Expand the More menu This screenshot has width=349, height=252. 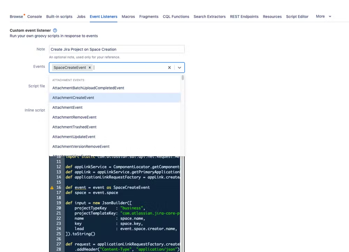pyautogui.click(x=323, y=16)
